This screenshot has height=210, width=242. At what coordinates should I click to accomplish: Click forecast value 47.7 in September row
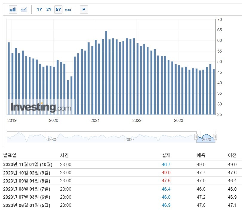[201, 173]
